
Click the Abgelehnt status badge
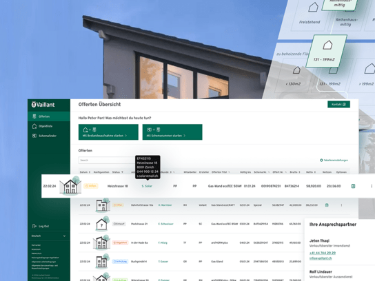(120, 242)
